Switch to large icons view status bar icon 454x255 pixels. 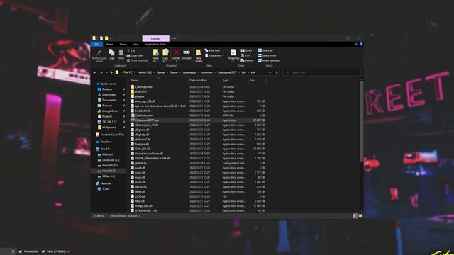coord(360,215)
